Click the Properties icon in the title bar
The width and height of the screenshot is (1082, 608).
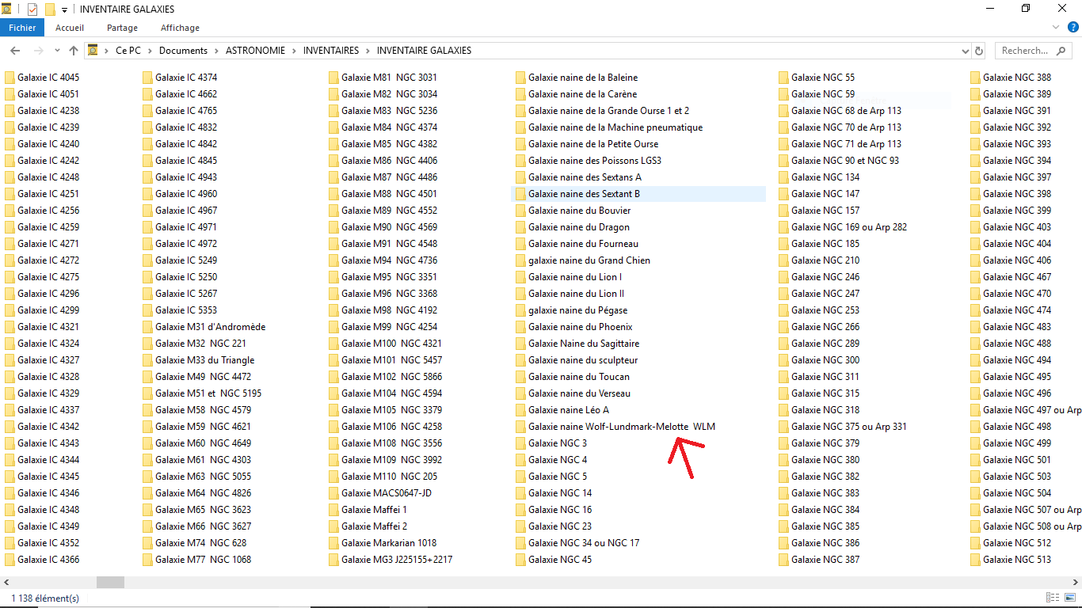point(32,9)
